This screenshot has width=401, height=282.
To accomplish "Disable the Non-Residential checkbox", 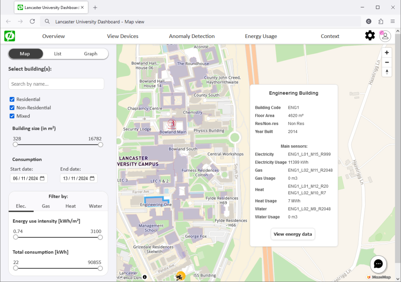I will click(11, 107).
